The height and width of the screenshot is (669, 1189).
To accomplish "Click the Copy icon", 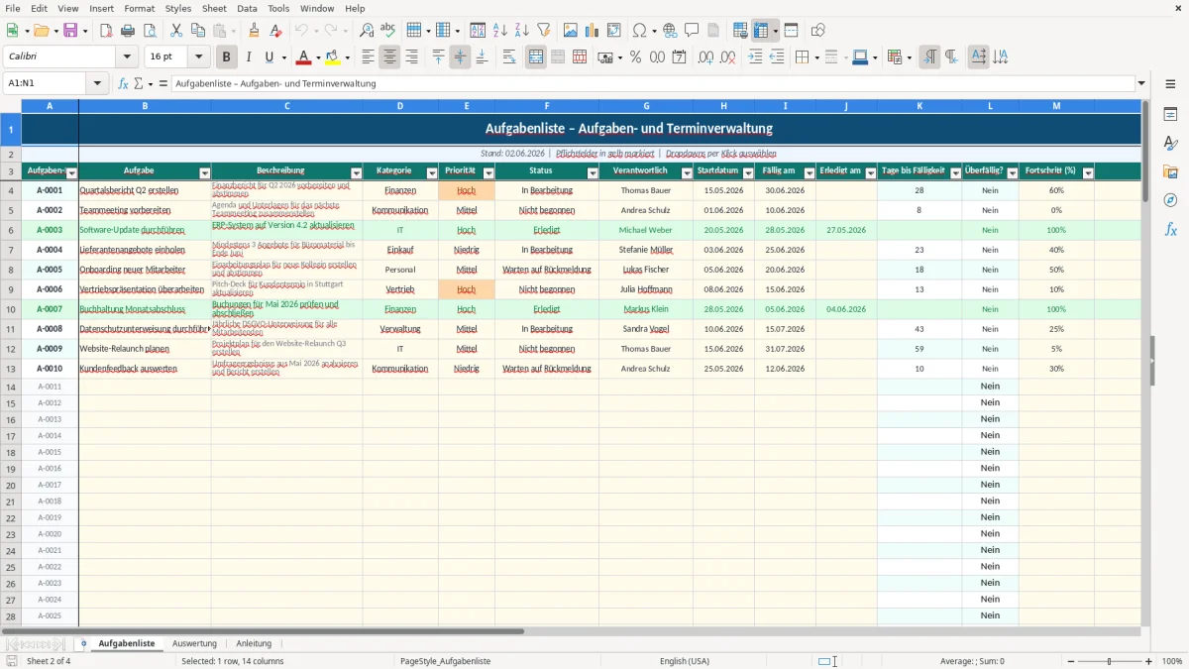I will (198, 31).
